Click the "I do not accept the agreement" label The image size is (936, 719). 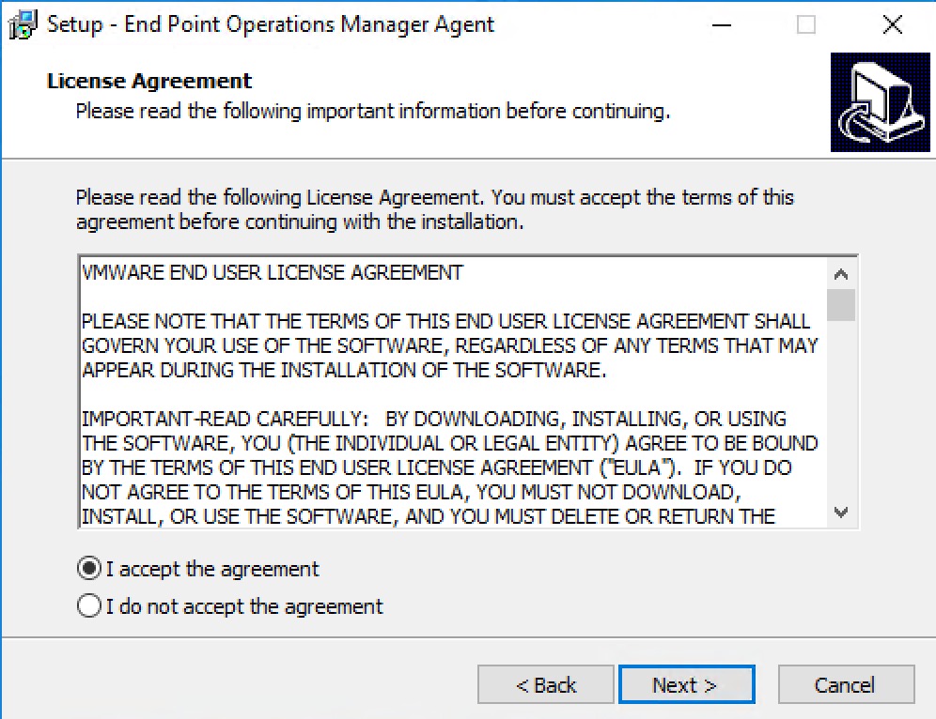pyautogui.click(x=244, y=606)
